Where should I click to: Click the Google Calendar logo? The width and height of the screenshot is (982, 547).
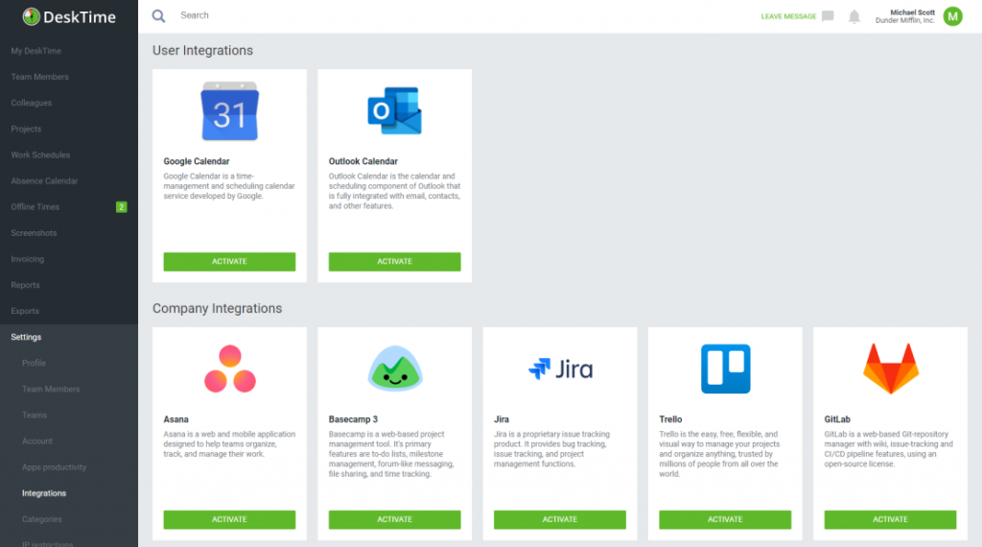tap(230, 111)
